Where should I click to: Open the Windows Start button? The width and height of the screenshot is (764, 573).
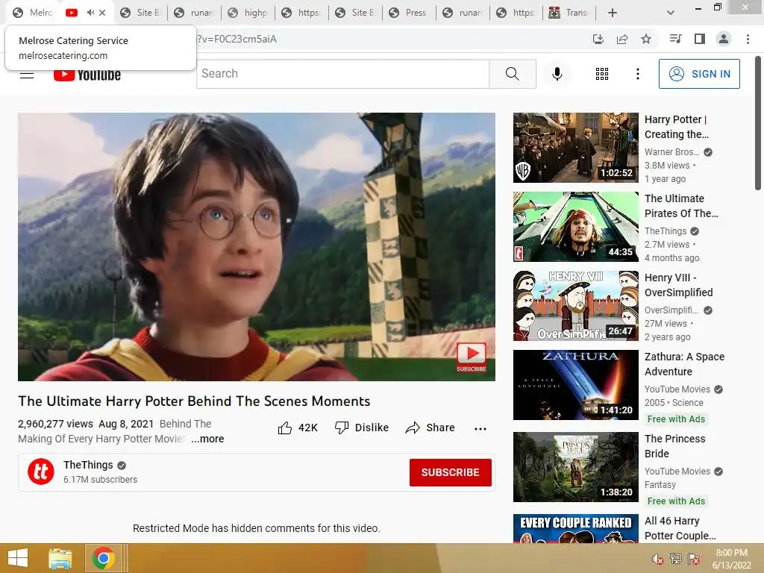18,558
